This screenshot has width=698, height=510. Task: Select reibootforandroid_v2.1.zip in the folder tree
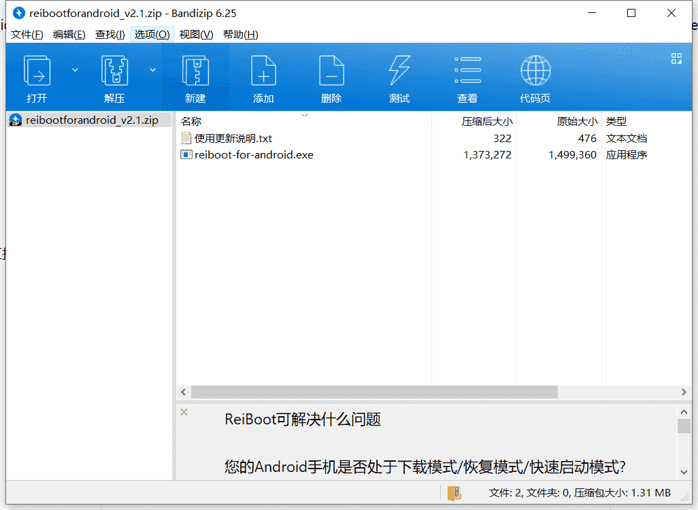pyautogui.click(x=92, y=120)
